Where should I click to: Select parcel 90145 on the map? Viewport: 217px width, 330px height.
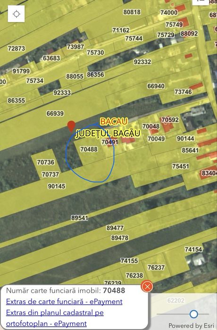point(57,186)
